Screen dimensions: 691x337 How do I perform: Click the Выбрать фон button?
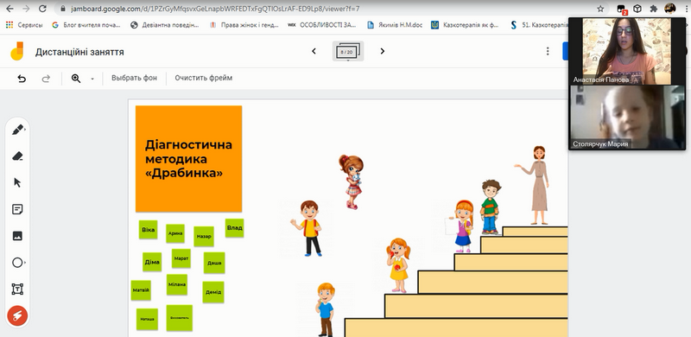[134, 78]
